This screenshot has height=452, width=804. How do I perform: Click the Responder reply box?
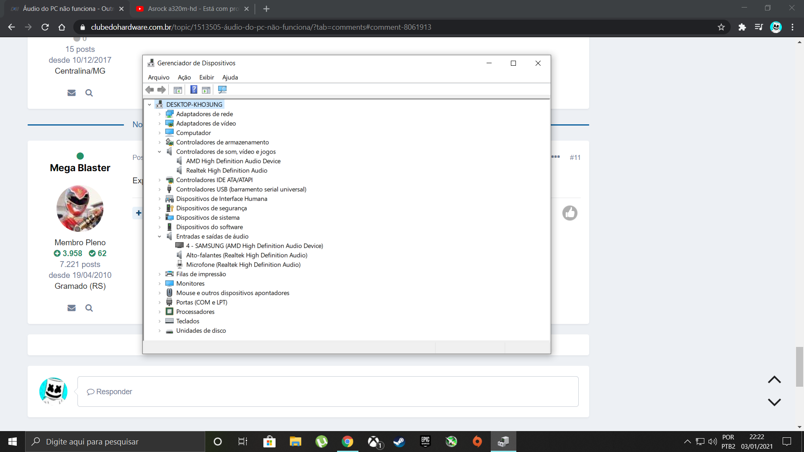tap(328, 391)
